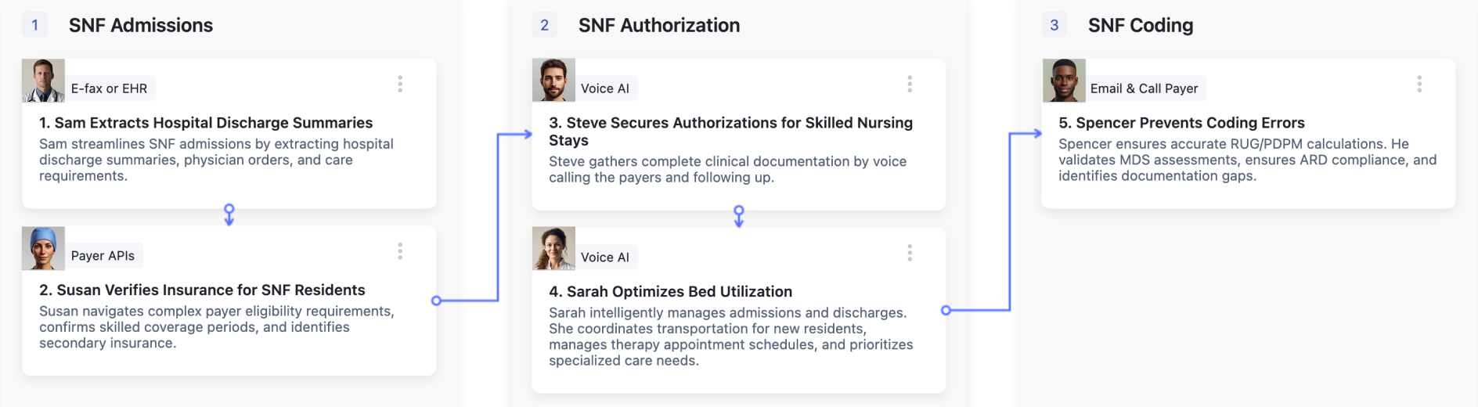1478x407 pixels.
Task: Click output connector circle on Sarah's card
Action: [x=946, y=310]
